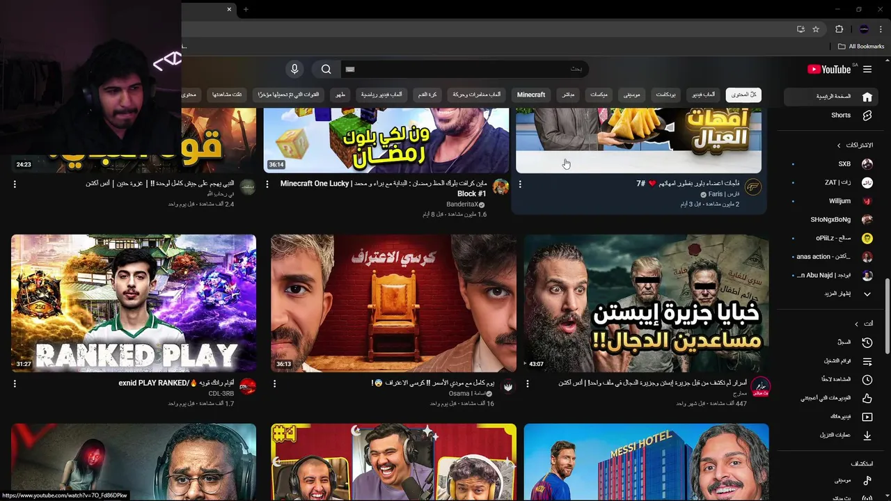
Task: Play the 'أمهات العيال' video thumbnail
Action: 638,141
